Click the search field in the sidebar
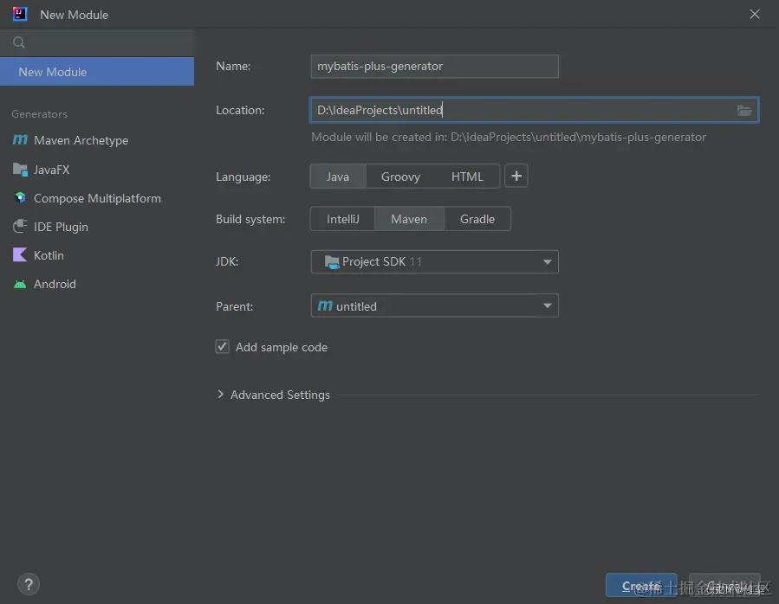 (x=97, y=42)
